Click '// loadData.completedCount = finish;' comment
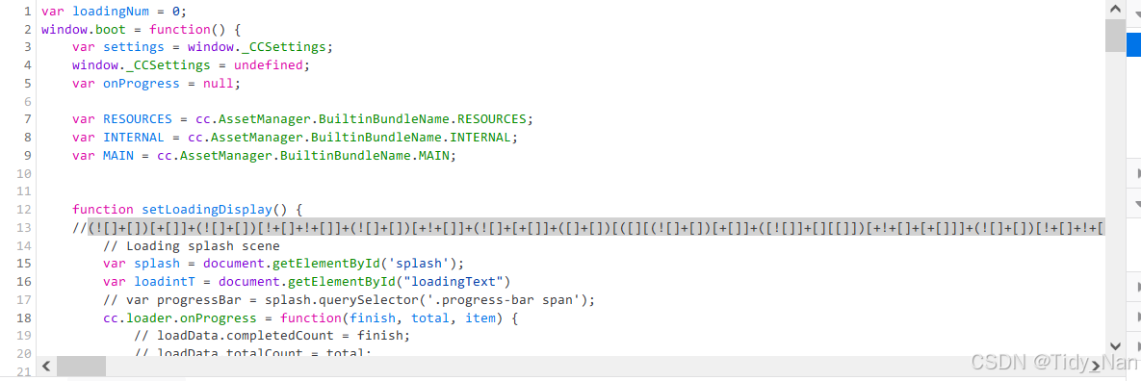Image resolution: width=1141 pixels, height=381 pixels. (272, 335)
